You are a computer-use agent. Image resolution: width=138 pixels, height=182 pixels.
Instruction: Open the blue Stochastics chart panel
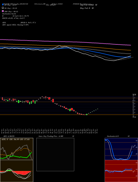pos(121,149)
